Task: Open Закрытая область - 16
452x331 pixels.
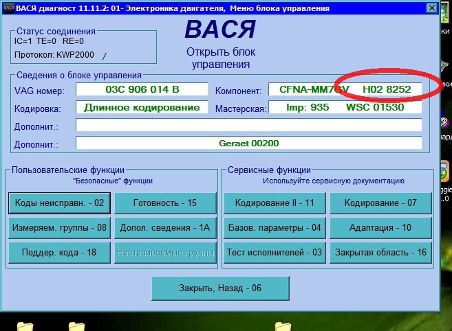Action: click(380, 253)
